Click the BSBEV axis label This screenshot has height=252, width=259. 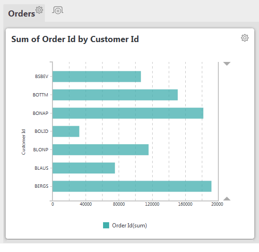42,77
